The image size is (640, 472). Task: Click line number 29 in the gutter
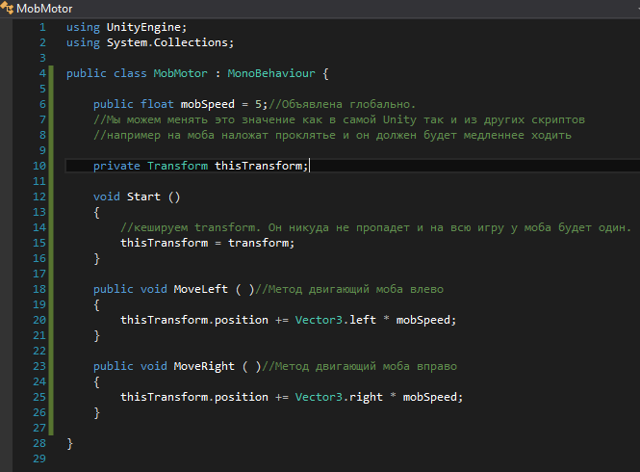[39, 459]
